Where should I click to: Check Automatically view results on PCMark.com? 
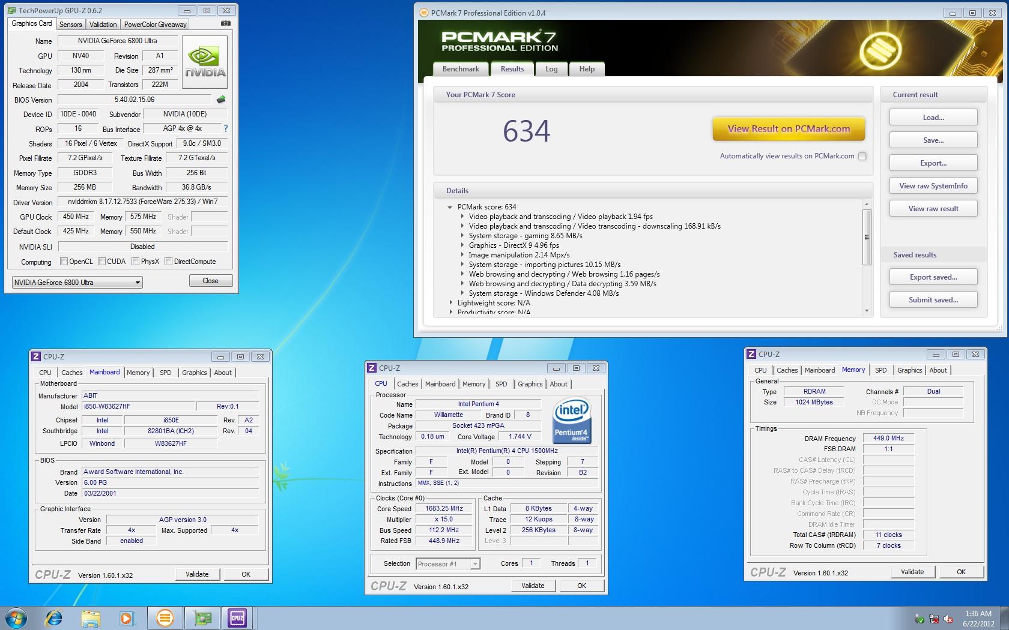pyautogui.click(x=862, y=156)
